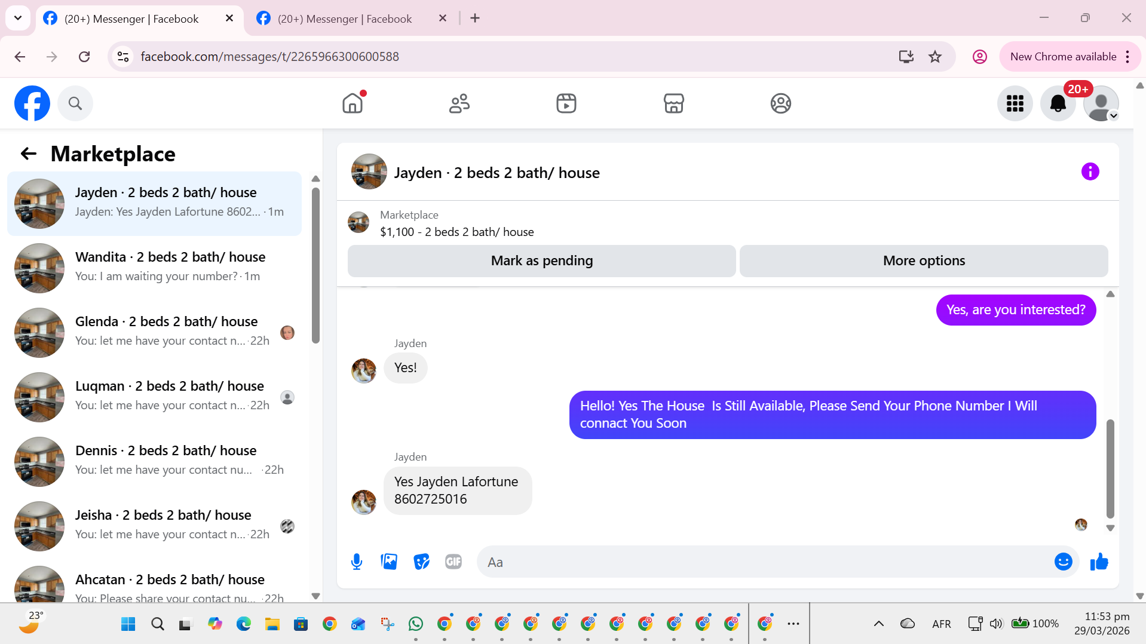Send a voice clip with microphone icon

pyautogui.click(x=357, y=562)
